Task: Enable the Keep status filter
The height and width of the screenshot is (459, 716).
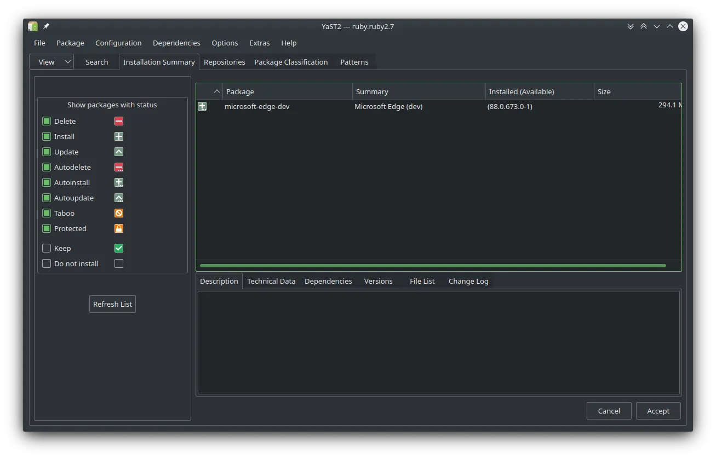Action: point(46,248)
